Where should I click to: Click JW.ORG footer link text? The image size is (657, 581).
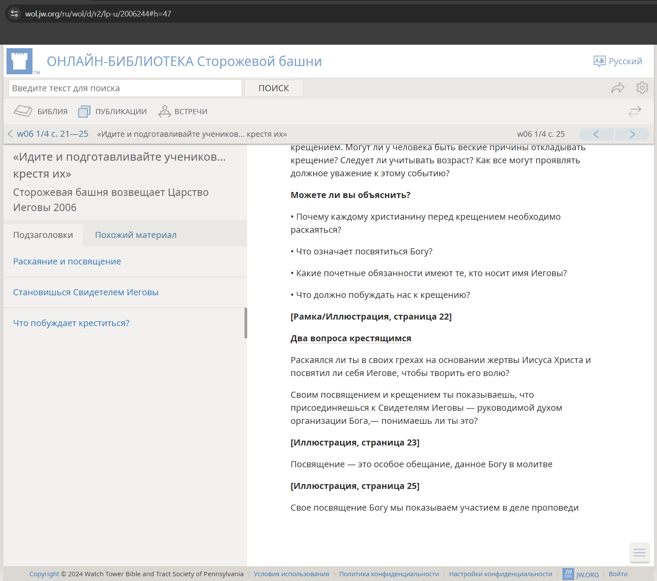[x=588, y=574]
